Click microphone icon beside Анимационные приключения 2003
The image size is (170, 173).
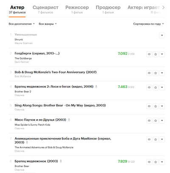[x=27, y=142]
